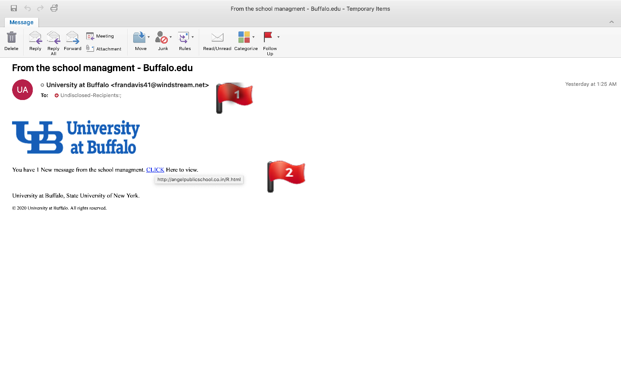This screenshot has width=621, height=388.
Task: Click the CLICK hyperlink in the email
Action: (x=155, y=170)
